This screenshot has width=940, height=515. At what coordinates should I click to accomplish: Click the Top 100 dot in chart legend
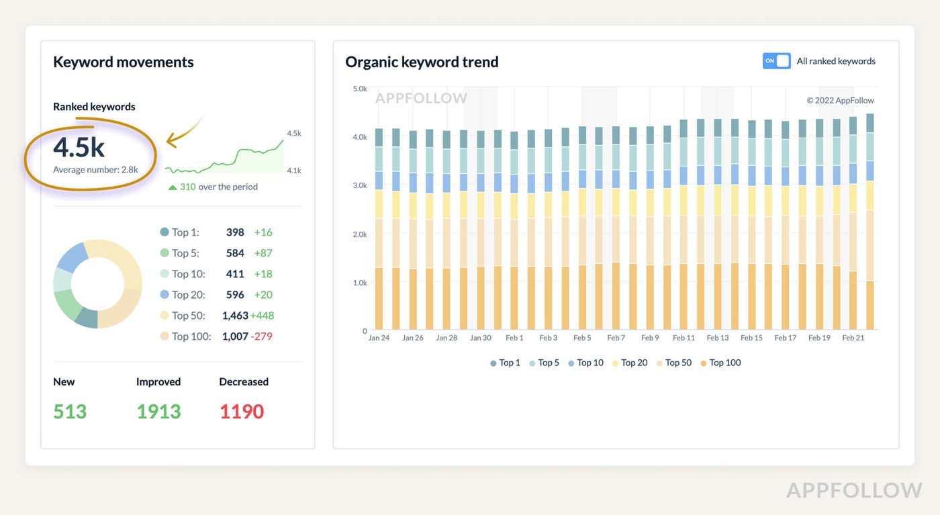704,363
